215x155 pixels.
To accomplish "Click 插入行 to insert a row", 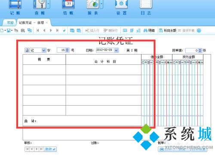I will click(x=92, y=30).
